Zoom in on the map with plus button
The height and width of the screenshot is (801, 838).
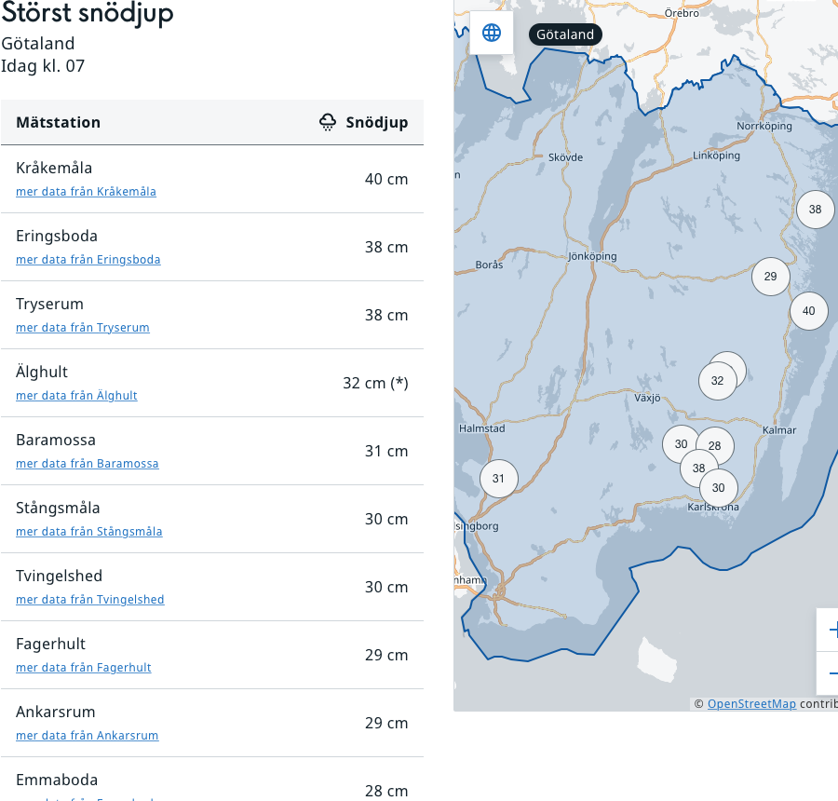tap(829, 630)
